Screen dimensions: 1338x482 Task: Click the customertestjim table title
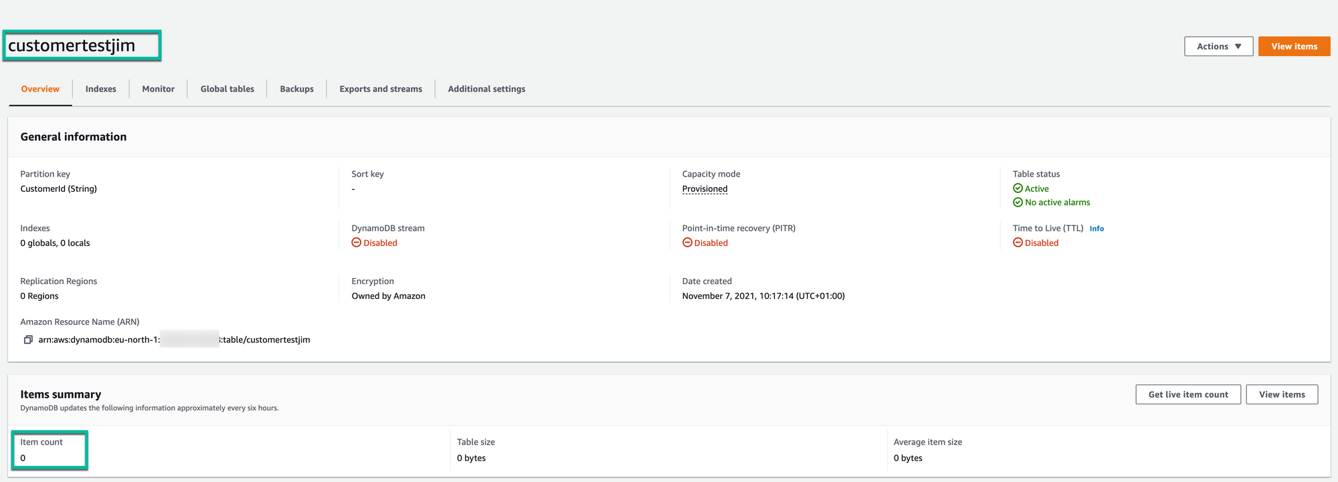72,45
